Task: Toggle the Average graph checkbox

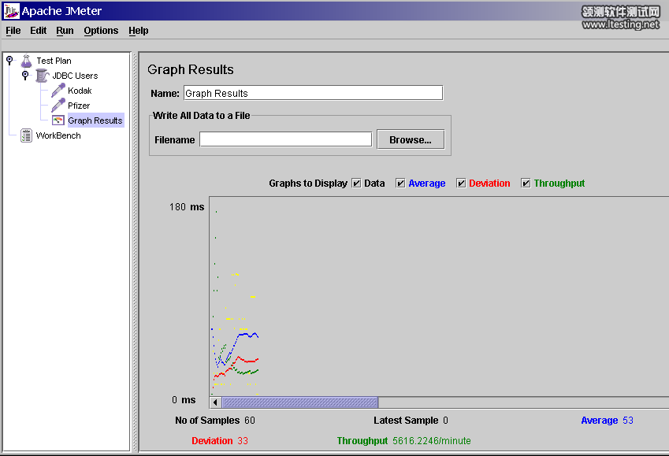Action: 401,184
